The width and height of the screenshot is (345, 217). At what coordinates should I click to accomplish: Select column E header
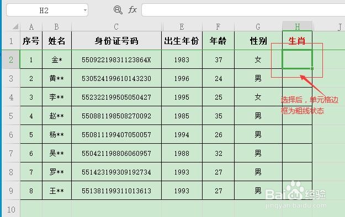[182, 27]
